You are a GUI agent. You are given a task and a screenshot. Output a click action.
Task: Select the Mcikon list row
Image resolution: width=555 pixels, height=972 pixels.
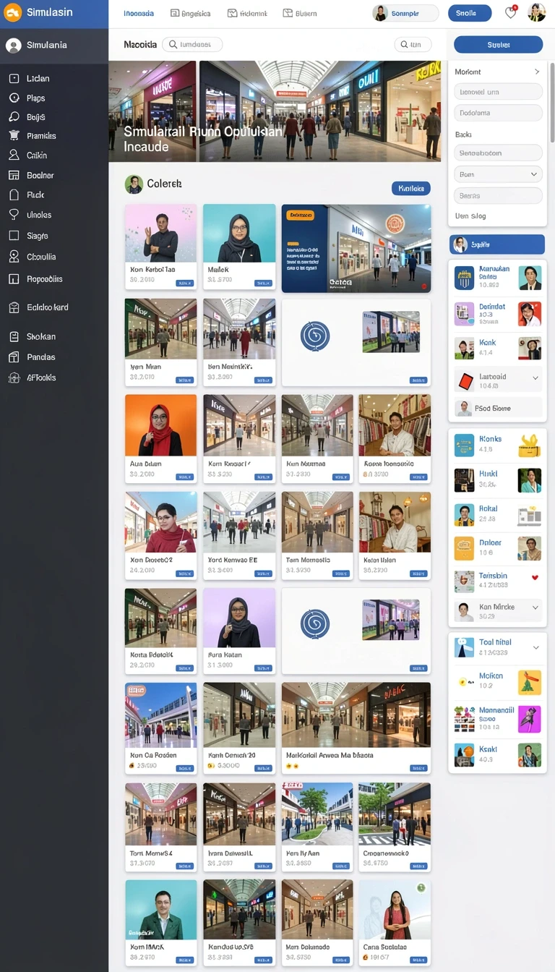pyautogui.click(x=498, y=681)
